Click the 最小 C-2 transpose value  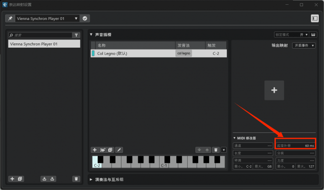click(x=243, y=166)
